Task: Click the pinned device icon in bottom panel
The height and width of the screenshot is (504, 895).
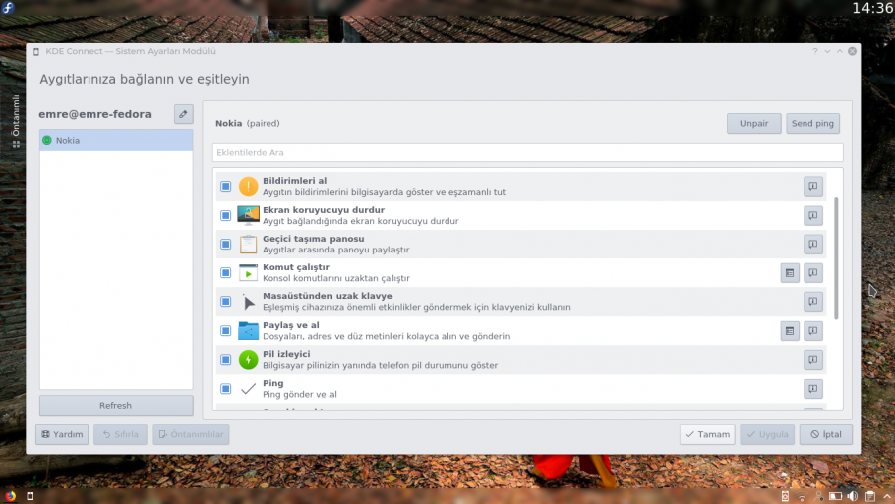Action: (x=30, y=496)
